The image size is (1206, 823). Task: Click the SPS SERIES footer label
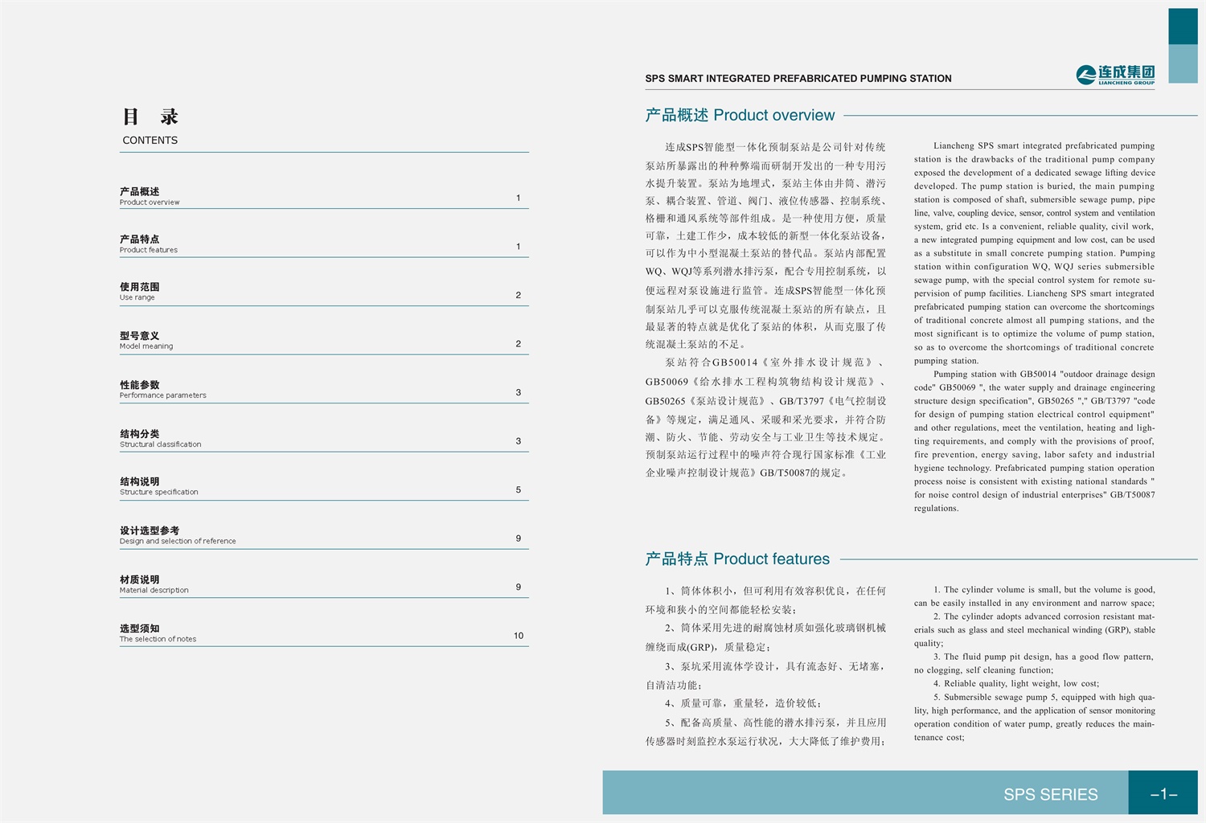point(1050,794)
